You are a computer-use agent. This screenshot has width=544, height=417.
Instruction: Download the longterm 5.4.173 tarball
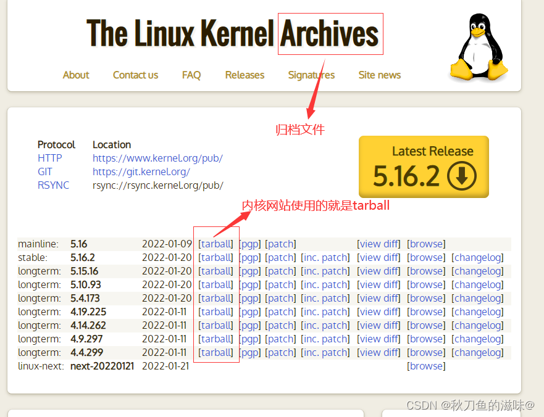[216, 298]
